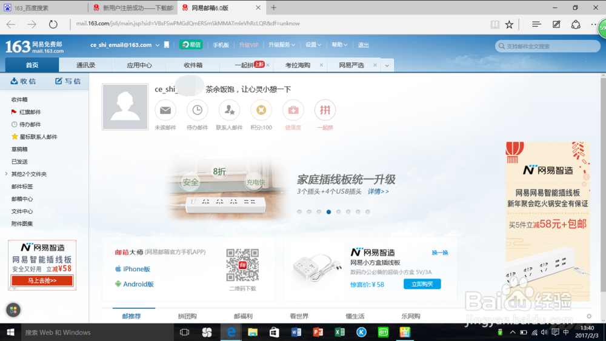Open contact mail (联系人邮件) icon
Screen dimensions: 606x341
tap(229, 110)
